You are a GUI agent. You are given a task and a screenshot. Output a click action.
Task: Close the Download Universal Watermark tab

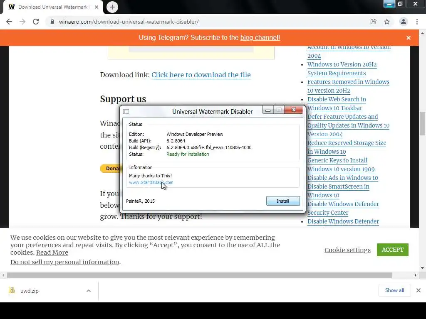pos(97,7)
